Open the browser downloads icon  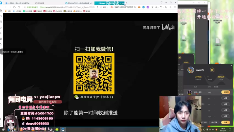152,7
